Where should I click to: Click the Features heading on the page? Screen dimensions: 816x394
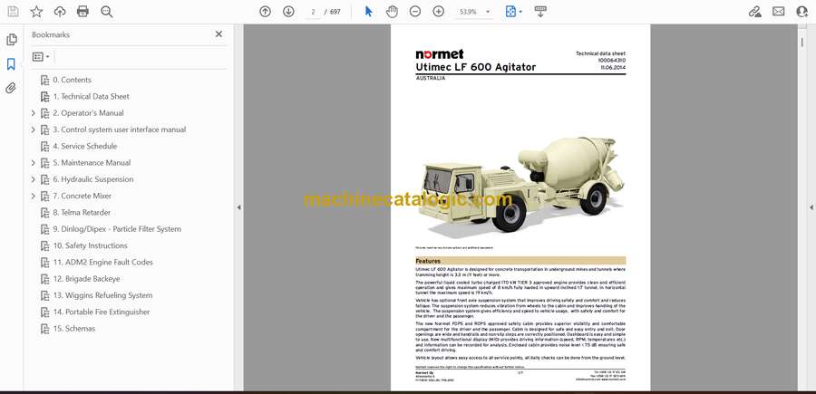coord(428,261)
